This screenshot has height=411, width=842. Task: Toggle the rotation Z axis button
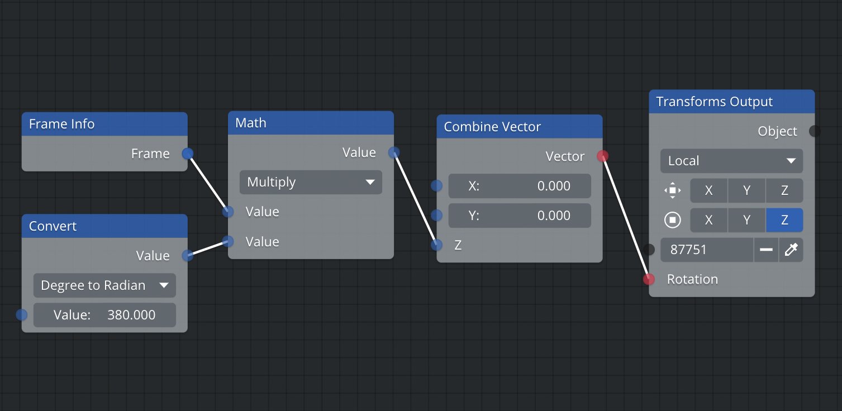pyautogui.click(x=784, y=220)
